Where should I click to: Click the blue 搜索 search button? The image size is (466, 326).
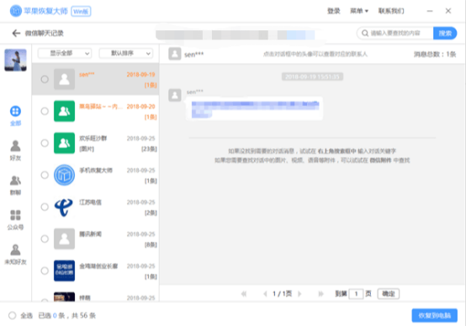coord(445,33)
